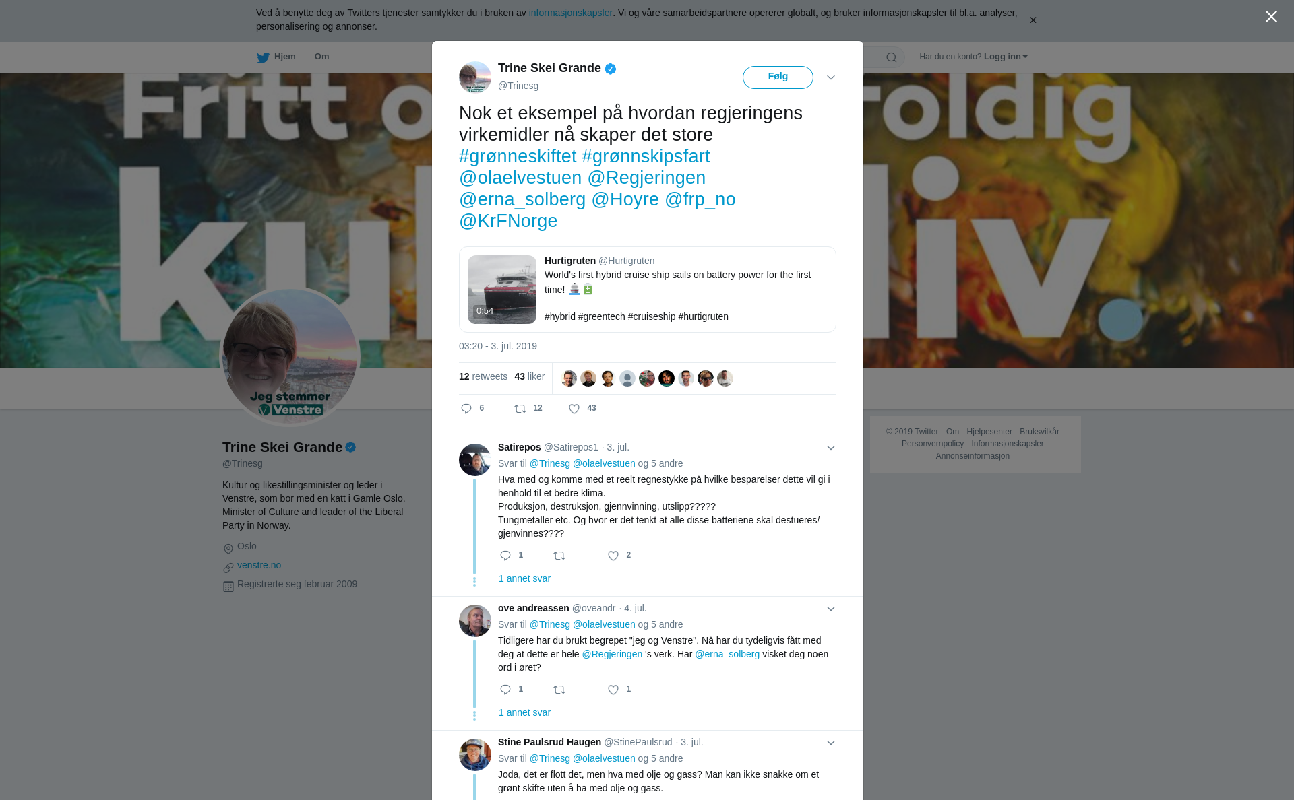This screenshot has height=800, width=1294.
Task: Dismiss the cookie notice banner
Action: point(1033,20)
